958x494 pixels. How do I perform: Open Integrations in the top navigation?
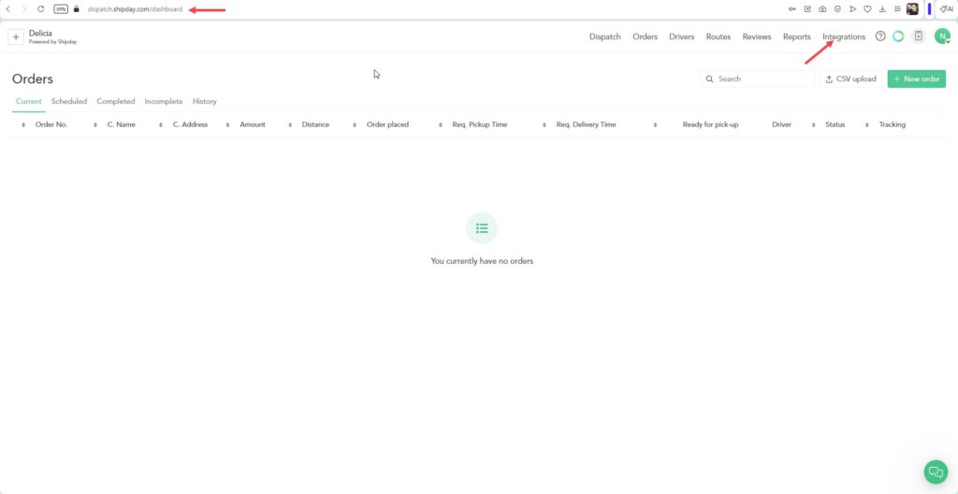(x=844, y=36)
